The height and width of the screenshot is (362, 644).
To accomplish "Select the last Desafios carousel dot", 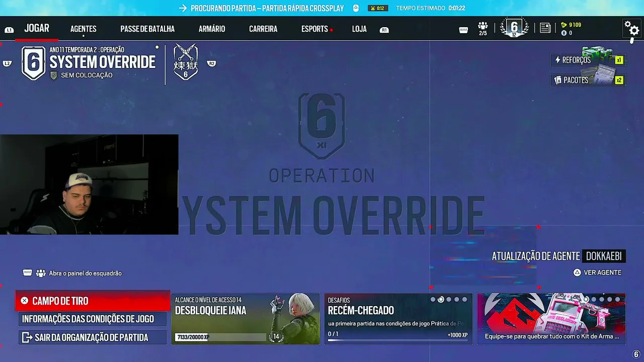I will tap(464, 300).
